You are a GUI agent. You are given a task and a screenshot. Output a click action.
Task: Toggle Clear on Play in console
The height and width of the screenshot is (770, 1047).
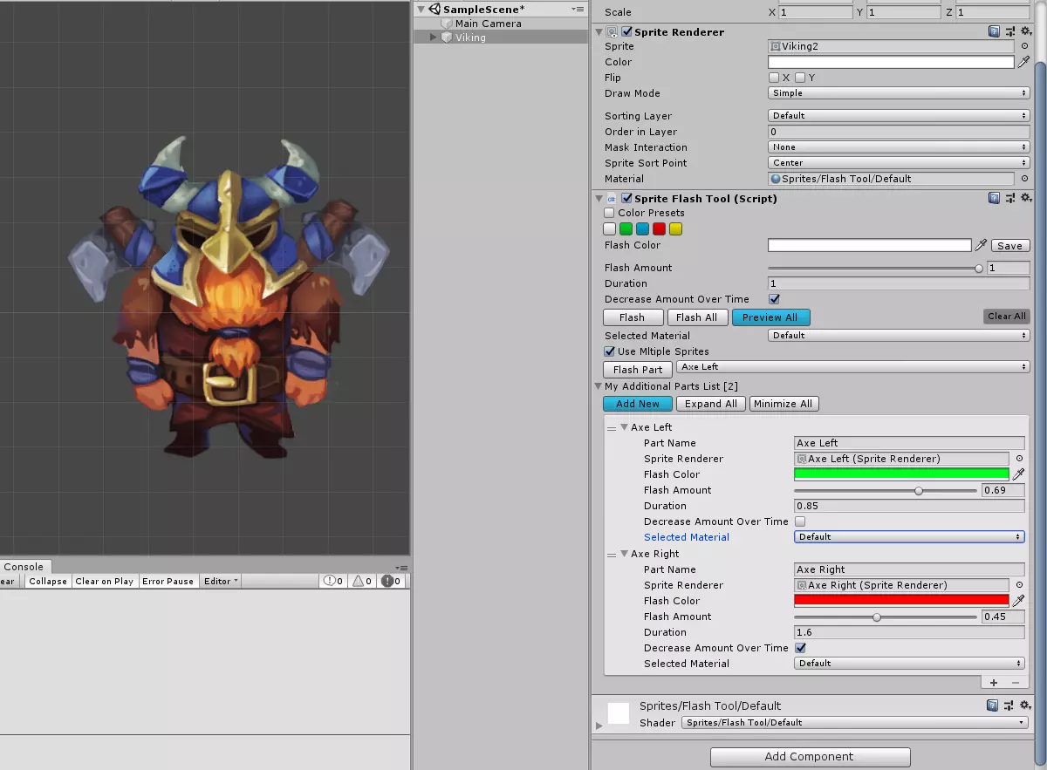105,582
